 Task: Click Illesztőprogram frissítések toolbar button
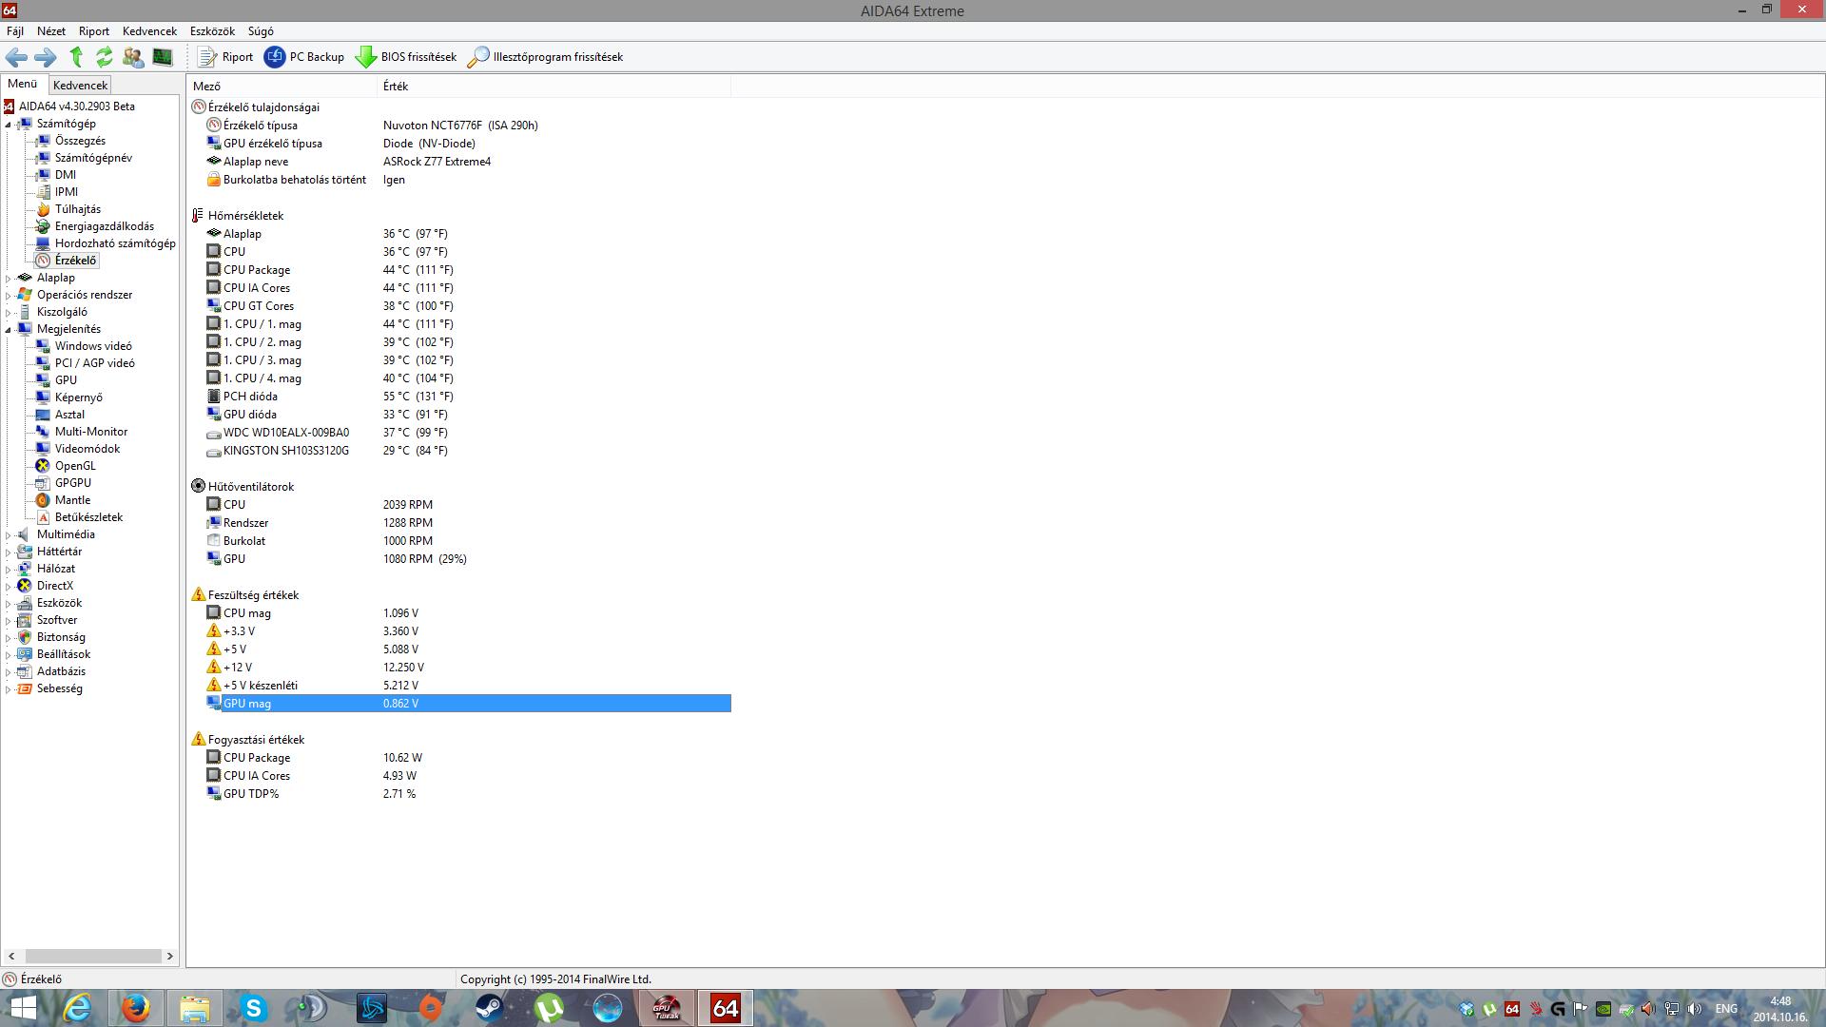[x=546, y=57]
